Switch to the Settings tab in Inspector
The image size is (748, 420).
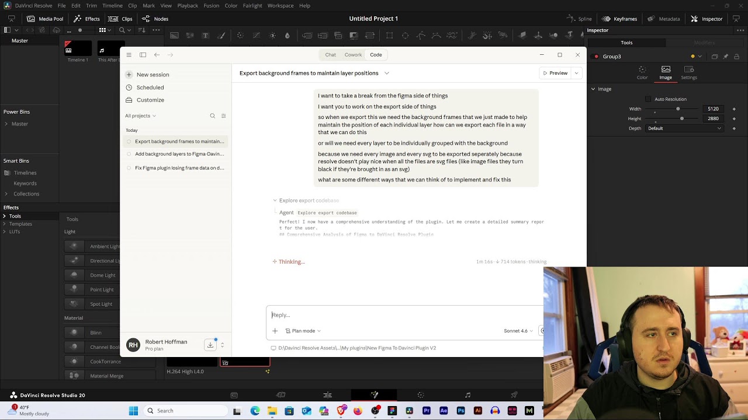[x=689, y=72]
